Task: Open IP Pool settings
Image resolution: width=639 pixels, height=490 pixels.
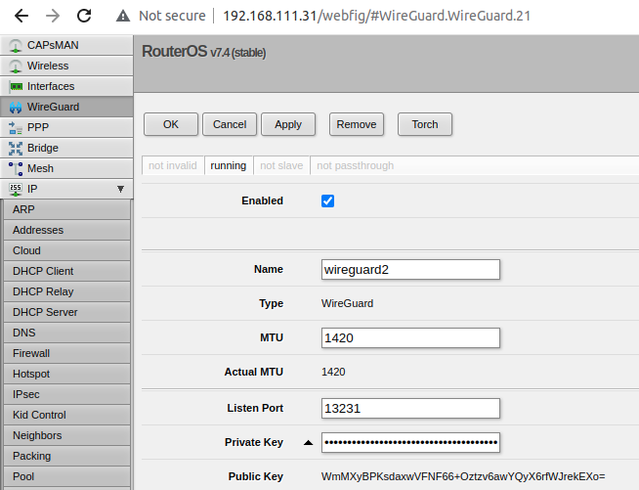Action: (66, 476)
